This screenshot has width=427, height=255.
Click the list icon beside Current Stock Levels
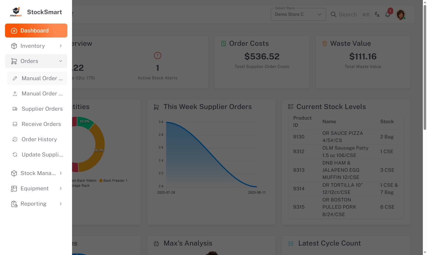[x=291, y=107]
